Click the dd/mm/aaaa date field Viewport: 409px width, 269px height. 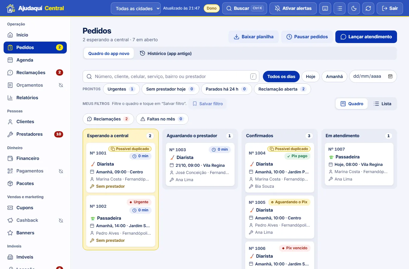[x=373, y=77]
